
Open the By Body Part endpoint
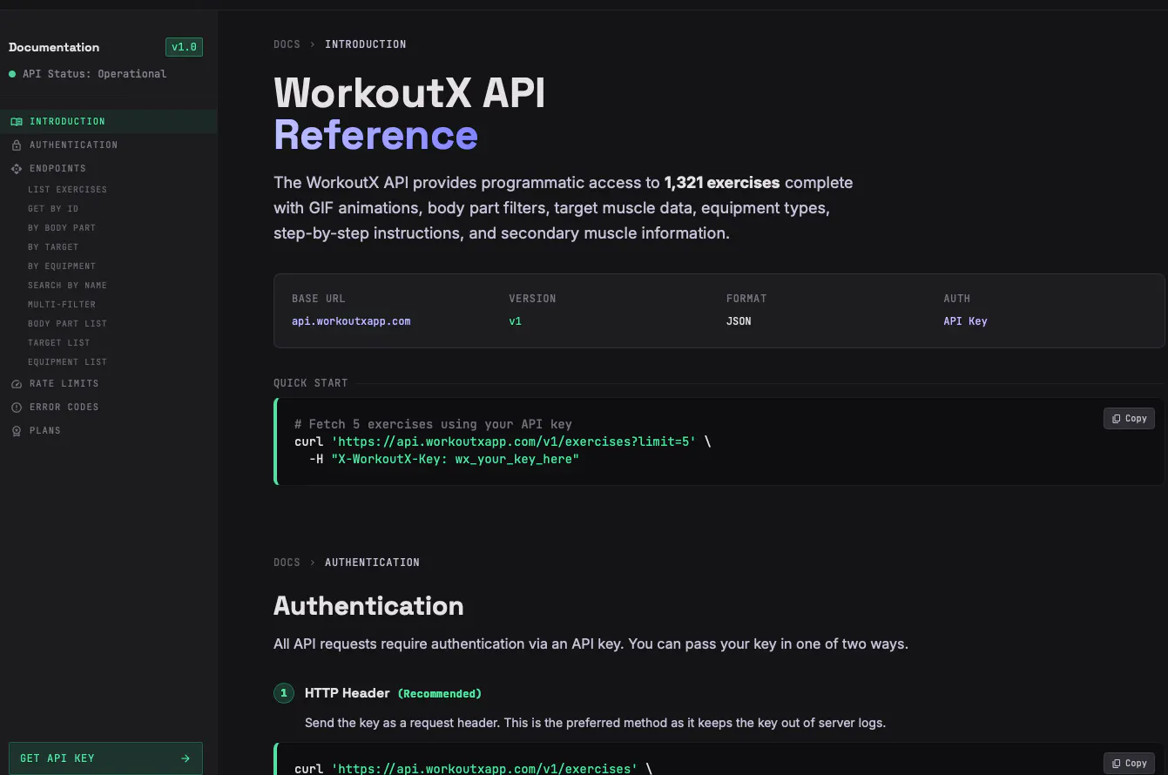(62, 228)
